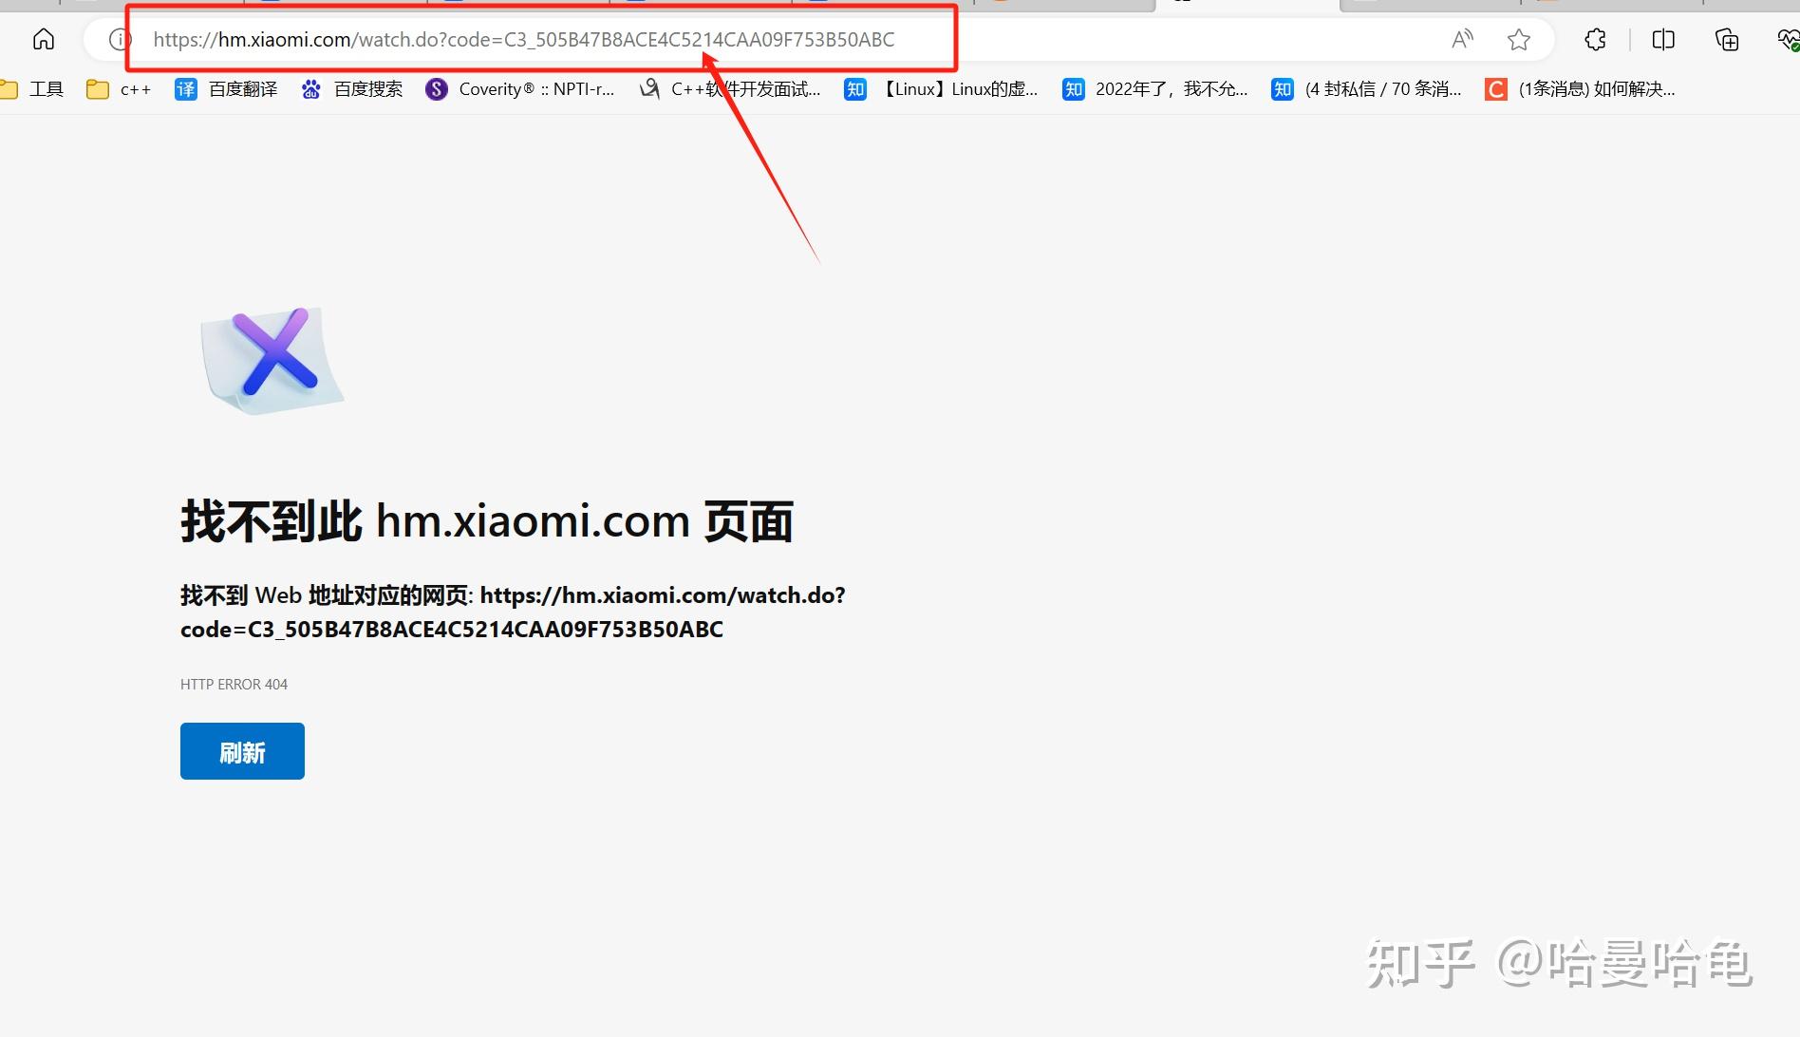
Task: Open the 百度搜索 bookmark
Action: tap(351, 88)
